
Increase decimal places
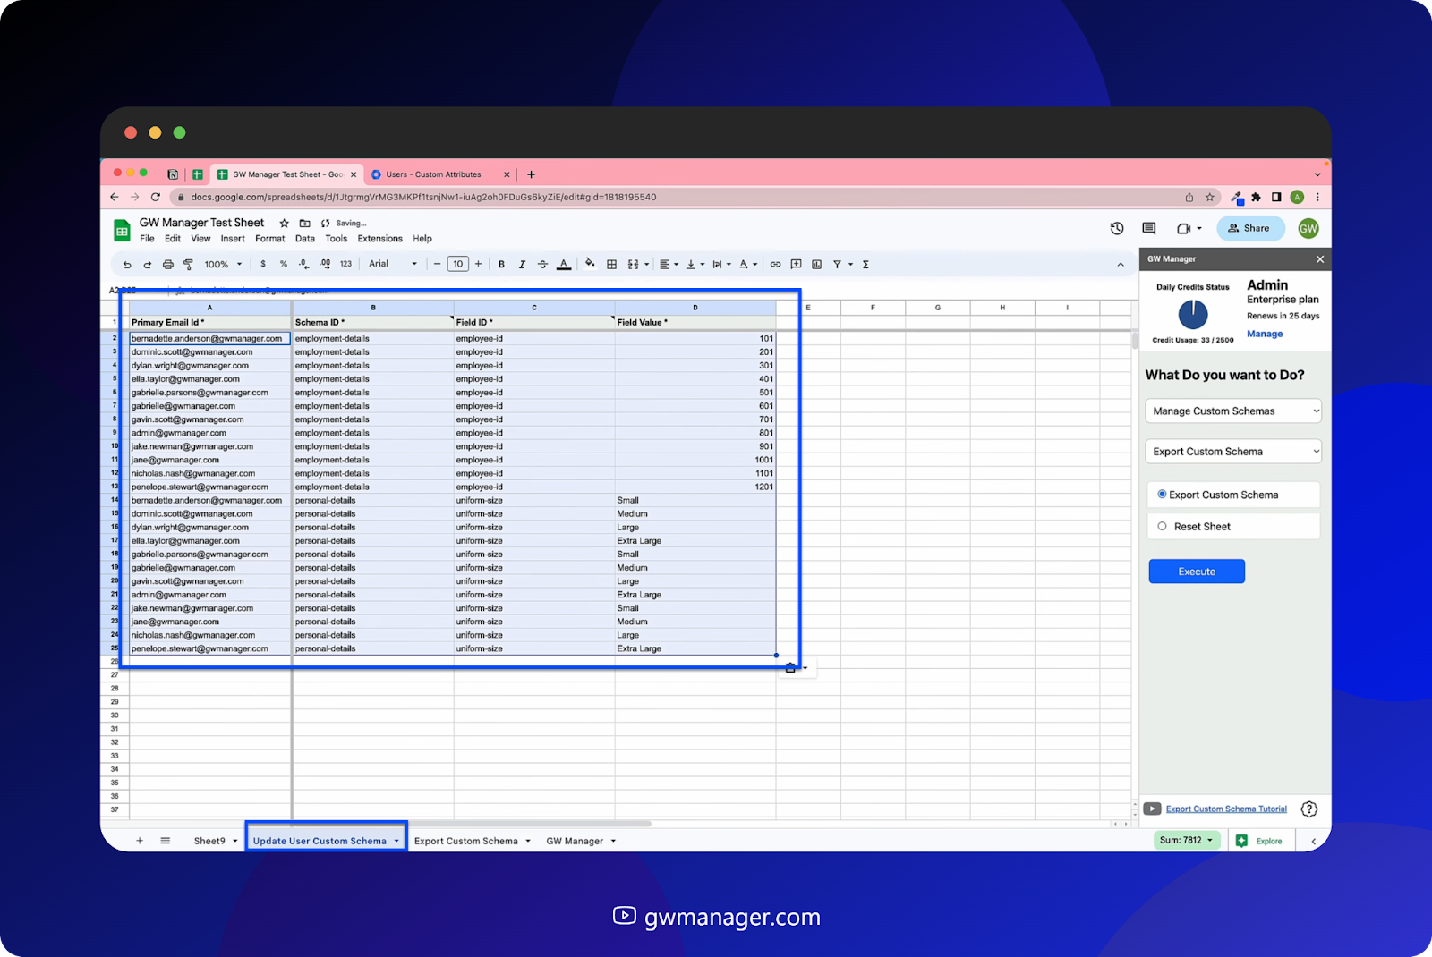325,265
